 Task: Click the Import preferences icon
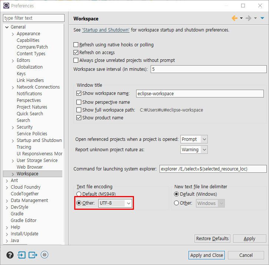pos(22,255)
